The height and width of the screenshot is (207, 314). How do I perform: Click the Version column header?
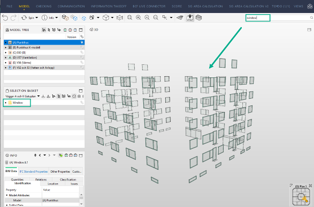(x=72, y=37)
